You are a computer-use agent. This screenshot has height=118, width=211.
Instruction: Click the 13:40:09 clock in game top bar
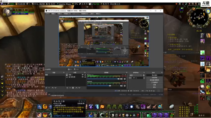(21, 4)
